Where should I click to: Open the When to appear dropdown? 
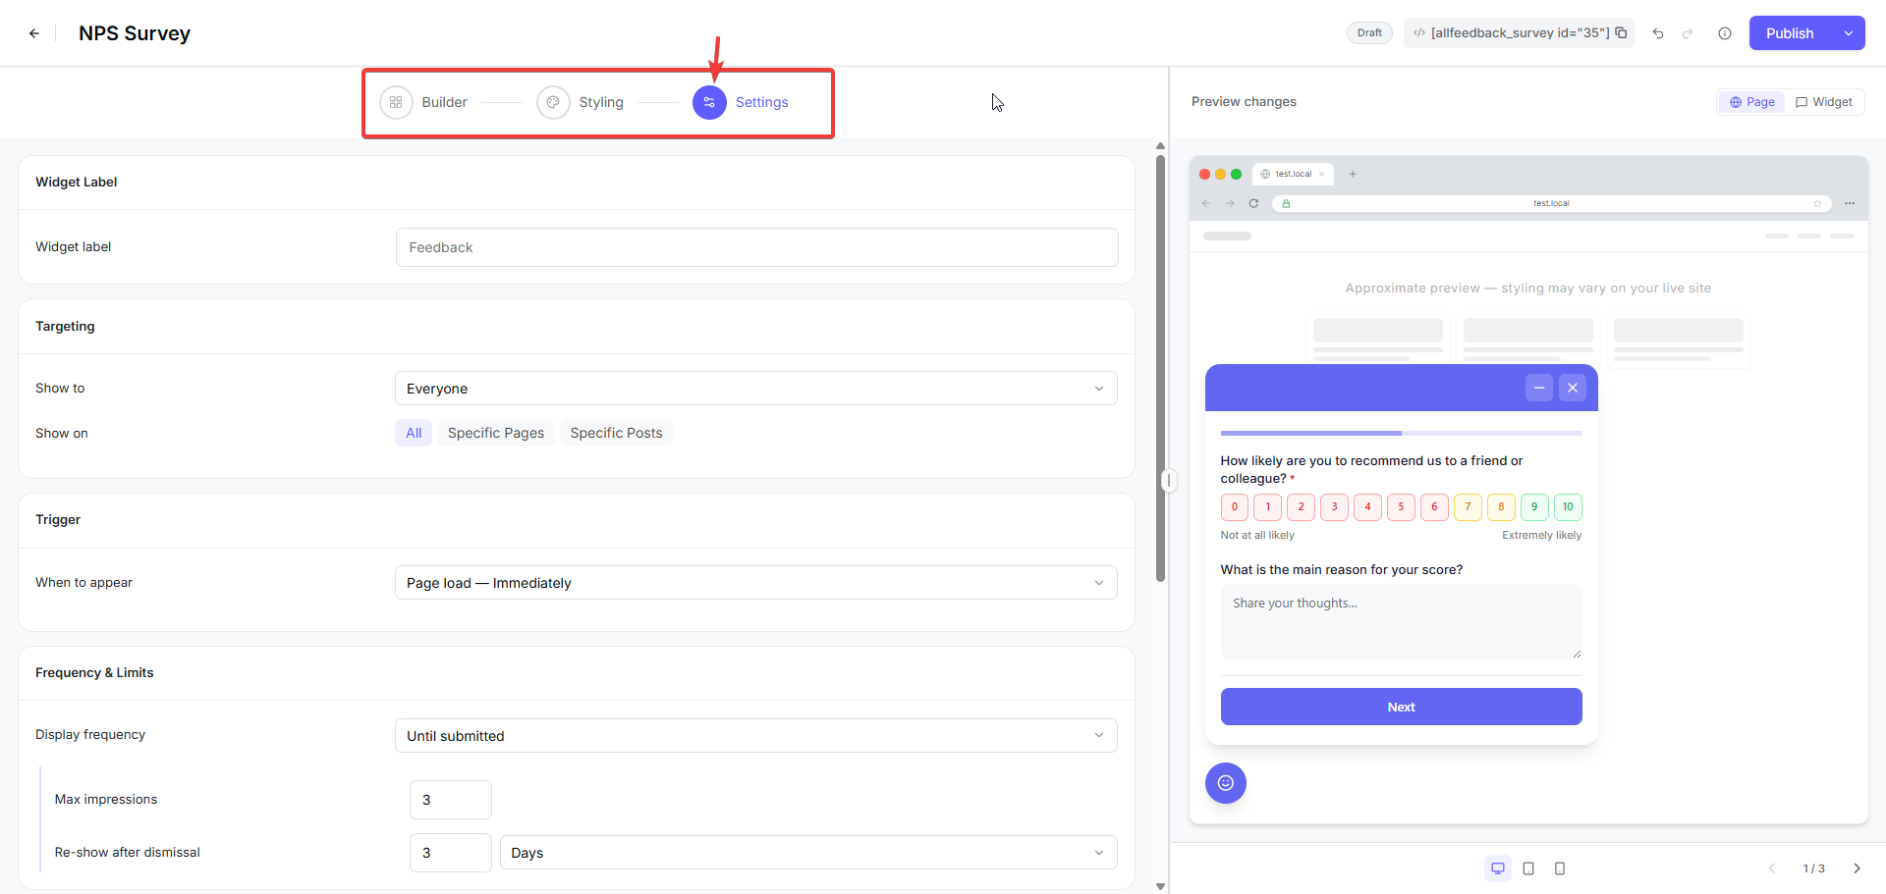pos(756,583)
